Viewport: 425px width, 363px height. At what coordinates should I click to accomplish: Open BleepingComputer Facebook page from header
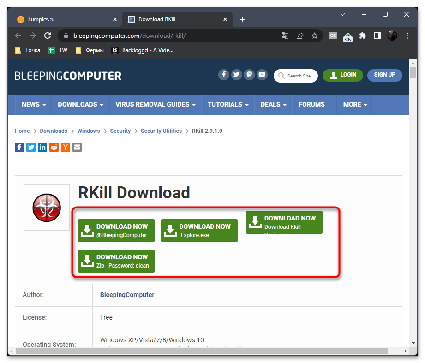coord(224,75)
